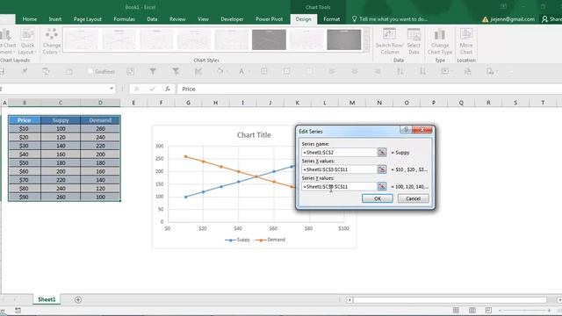The width and height of the screenshot is (562, 316).
Task: Open the Home ribbon tab
Action: (29, 19)
